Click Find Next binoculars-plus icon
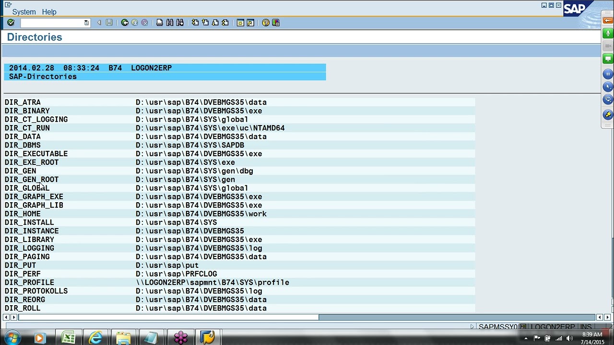Viewport: 614px width, 345px height. 180,23
